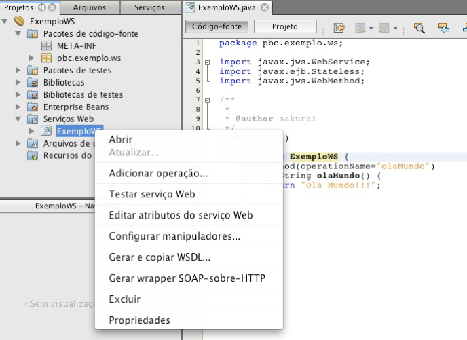
Task: Collapse Pacotes de código-fonte node
Action: (18, 34)
